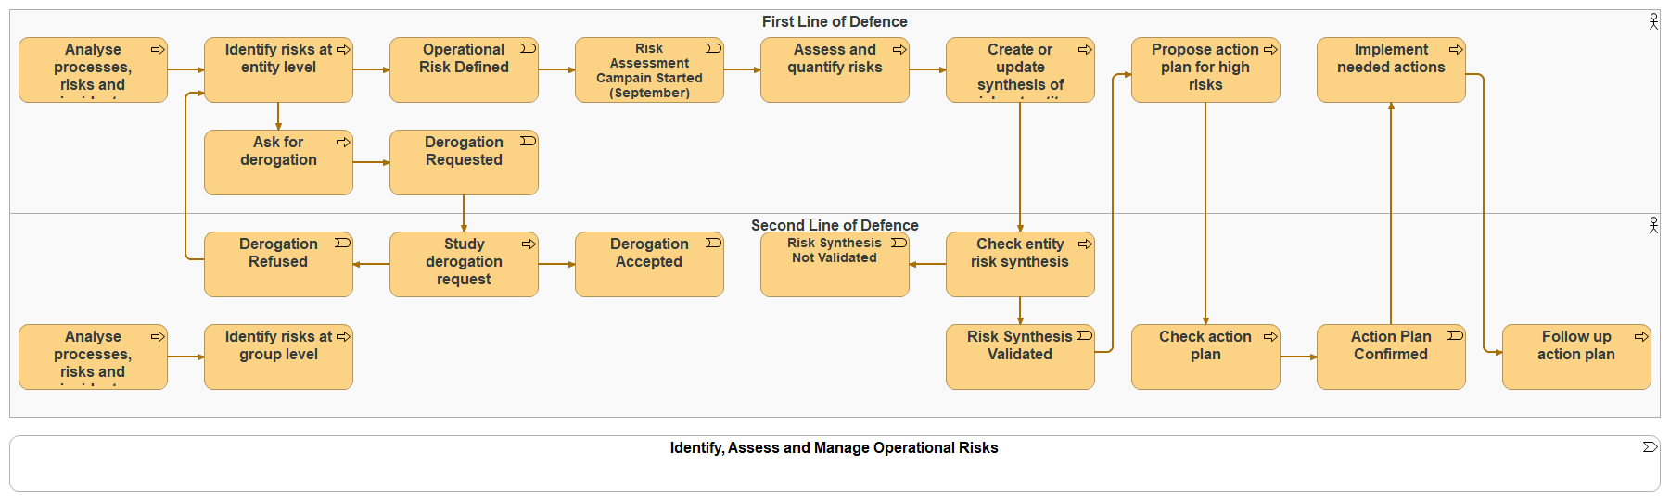The width and height of the screenshot is (1670, 501).
Task: Click event icon on 'Derogation Accepted'
Action: click(714, 243)
